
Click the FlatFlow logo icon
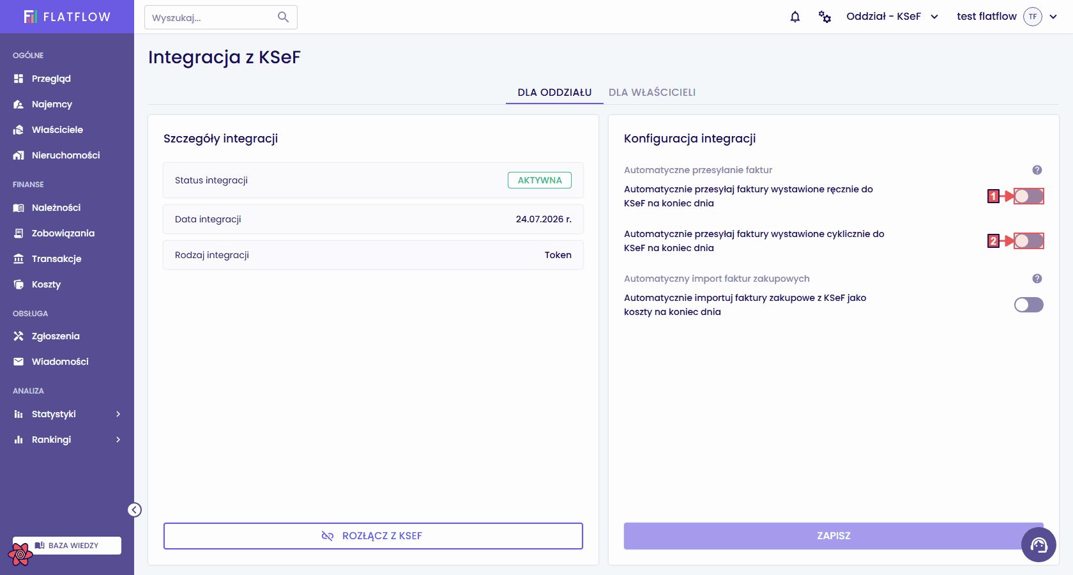click(30, 17)
